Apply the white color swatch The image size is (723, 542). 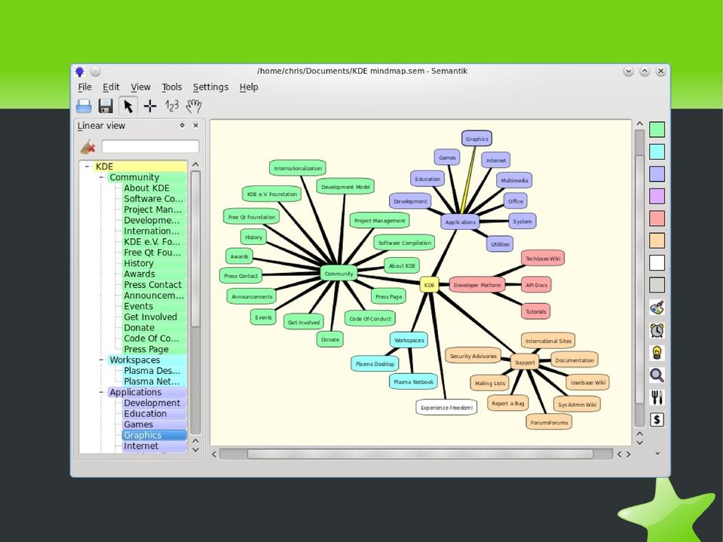(657, 262)
